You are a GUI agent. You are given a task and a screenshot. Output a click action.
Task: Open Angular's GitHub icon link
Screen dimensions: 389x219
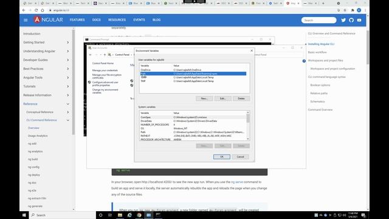point(351,20)
